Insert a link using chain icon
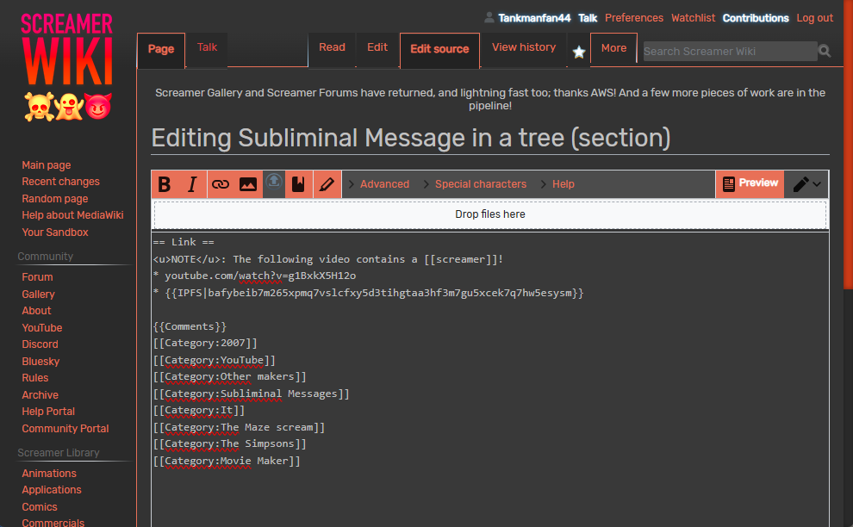The image size is (853, 527). [221, 184]
